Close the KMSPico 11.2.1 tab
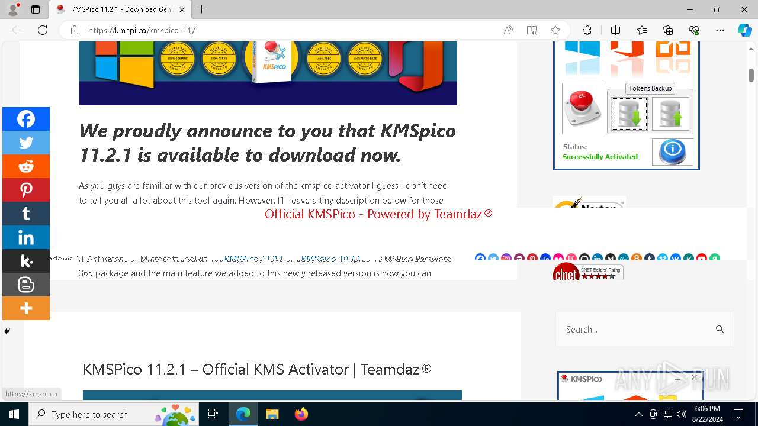This screenshot has width=758, height=426. point(182,9)
